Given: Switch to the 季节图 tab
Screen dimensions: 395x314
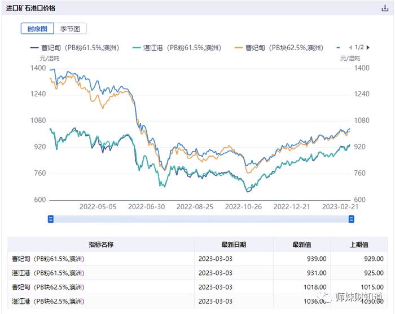Looking at the screenshot, I should point(71,29).
